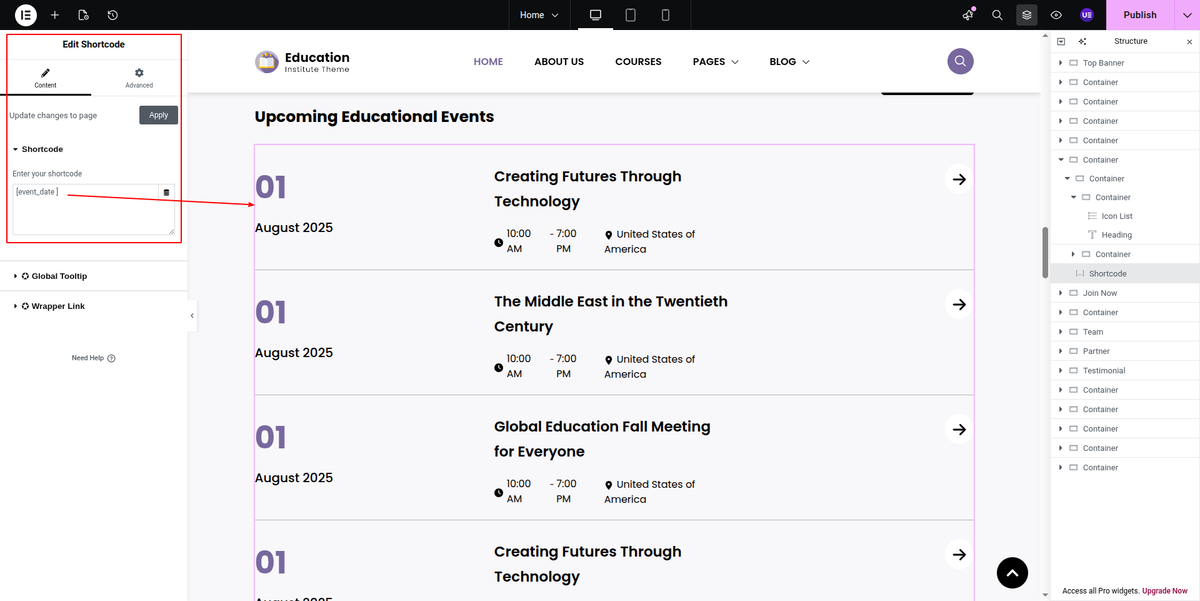Image resolution: width=1200 pixels, height=601 pixels.
Task: Open the Courses menu item
Action: [x=637, y=62]
